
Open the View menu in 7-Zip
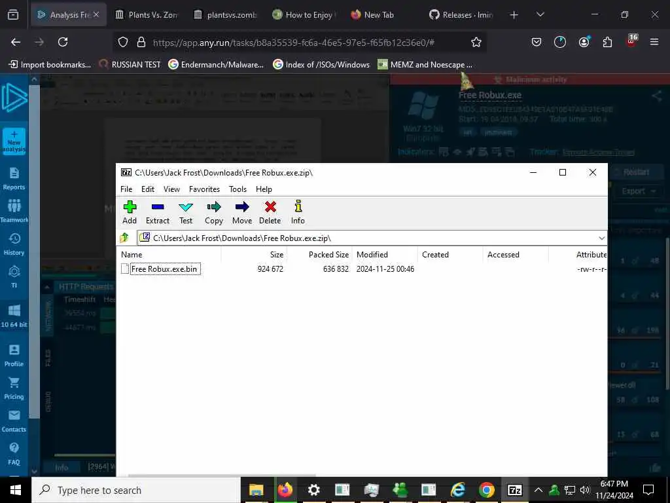click(x=172, y=189)
